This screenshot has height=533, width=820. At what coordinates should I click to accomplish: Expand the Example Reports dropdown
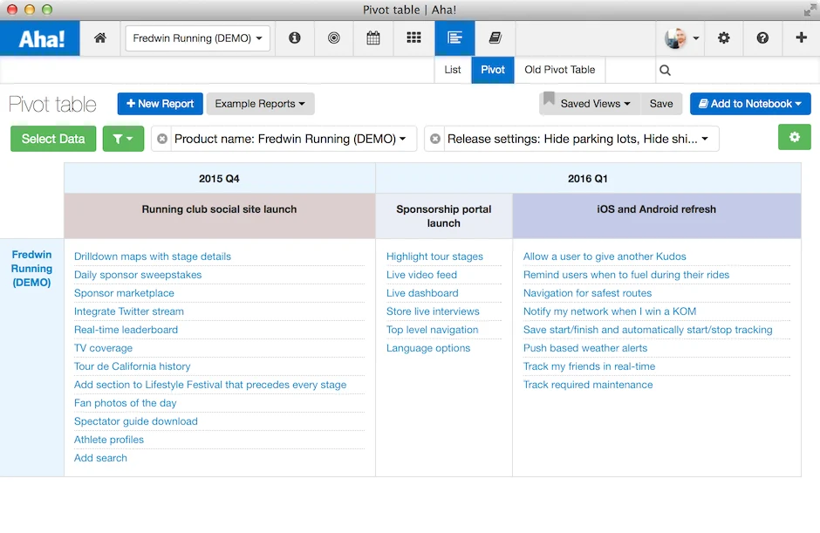click(x=260, y=104)
